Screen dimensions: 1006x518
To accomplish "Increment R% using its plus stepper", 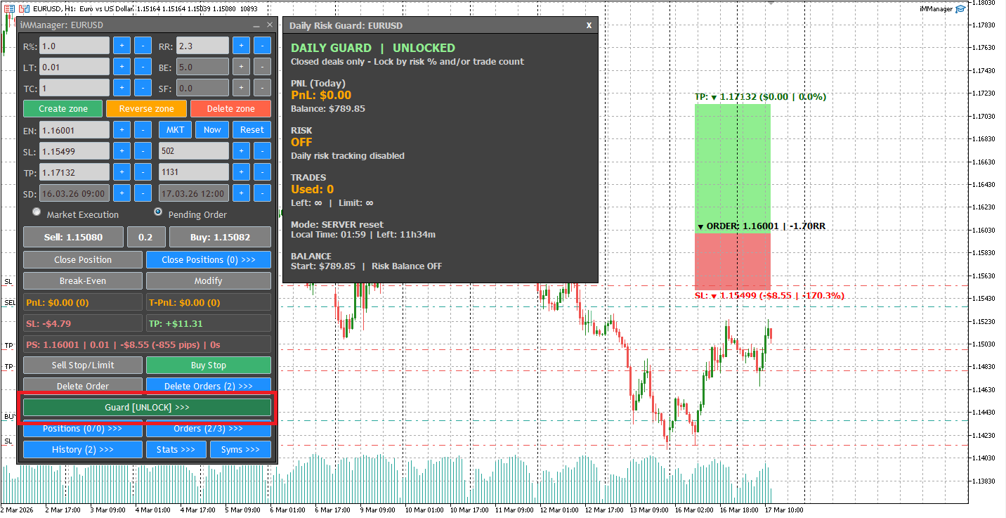I will (x=120, y=45).
